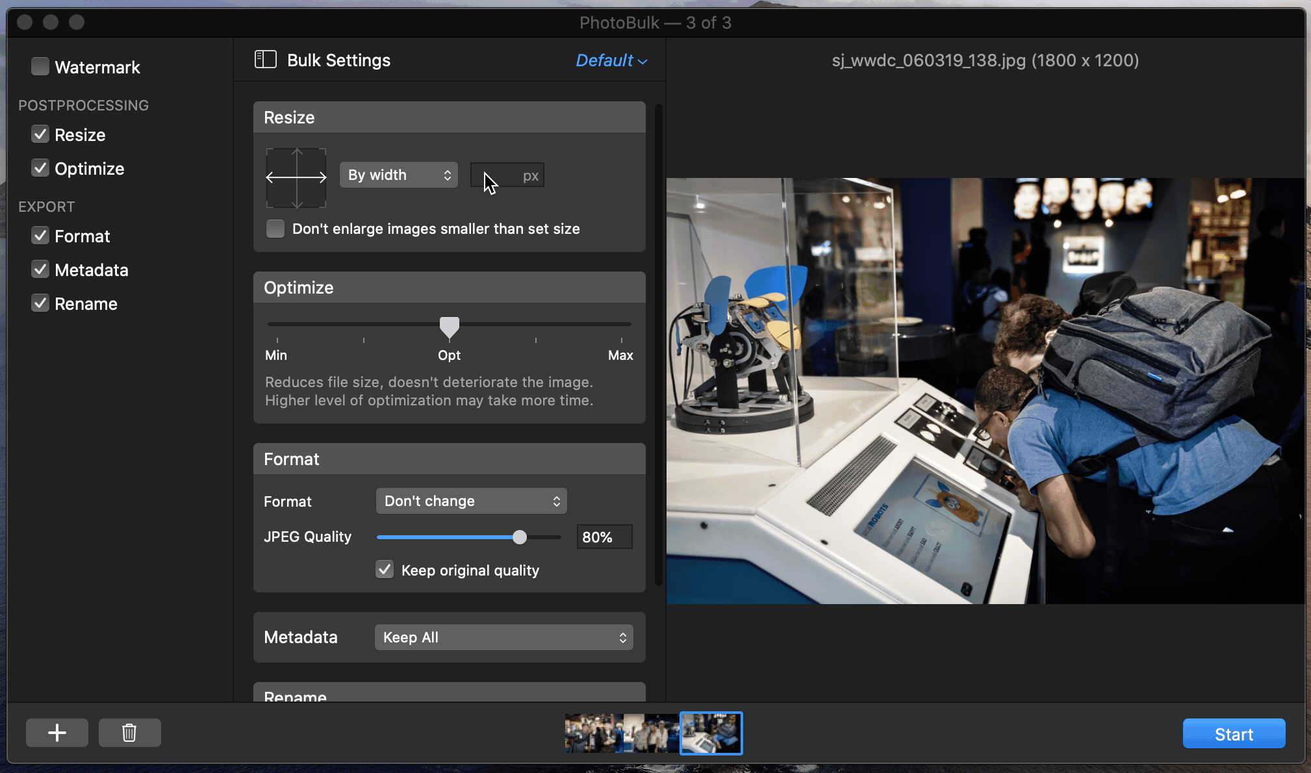
Task: Open the By width resize dropdown
Action: pyautogui.click(x=398, y=175)
